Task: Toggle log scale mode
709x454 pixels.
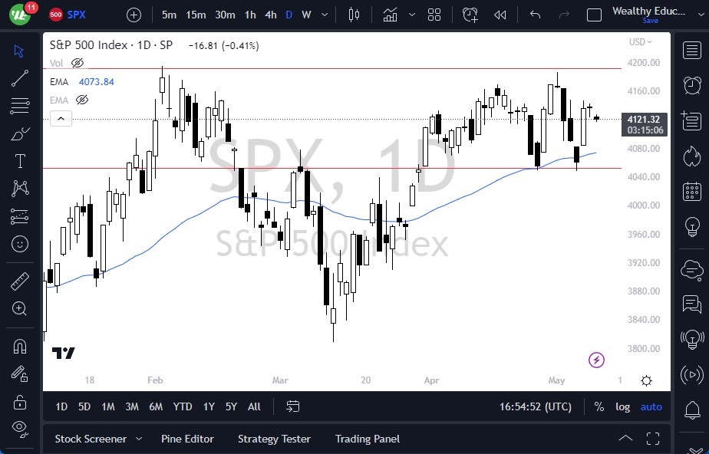Action: pyautogui.click(x=622, y=407)
